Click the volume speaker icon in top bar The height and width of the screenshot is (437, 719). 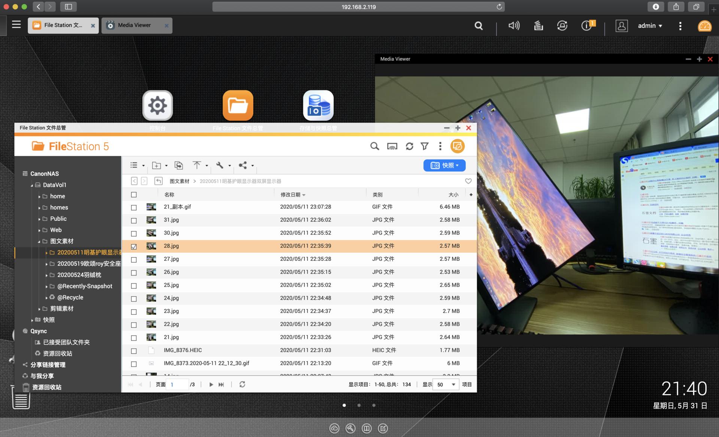[x=513, y=25]
